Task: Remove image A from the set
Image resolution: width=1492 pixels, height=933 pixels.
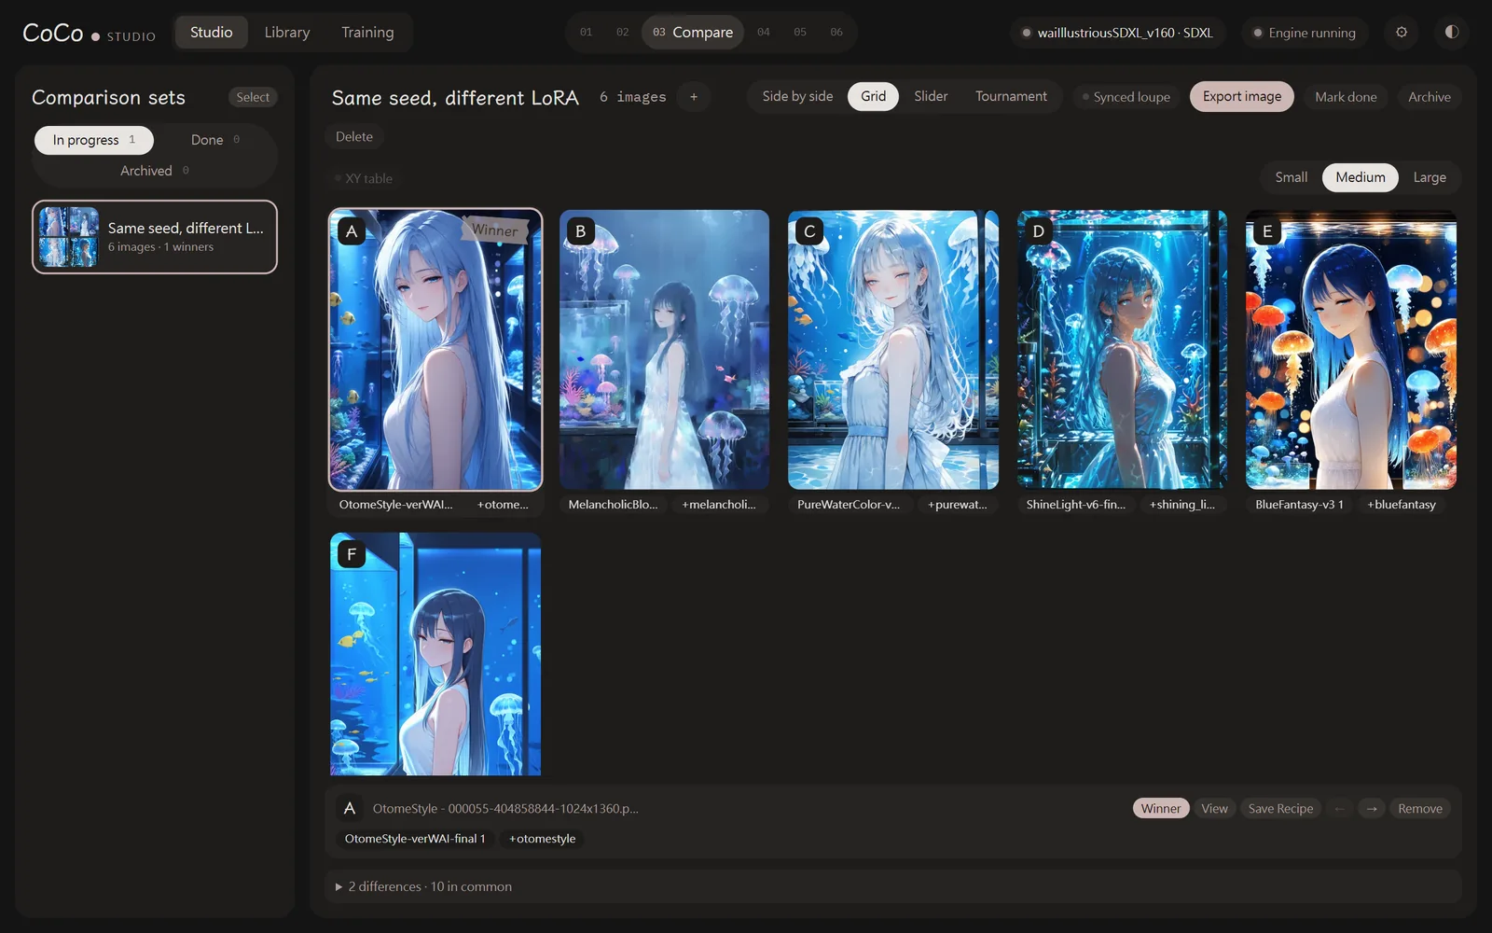Action: [x=1420, y=808]
